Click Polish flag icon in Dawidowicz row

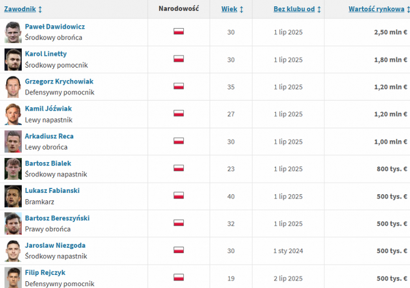pyautogui.click(x=178, y=31)
